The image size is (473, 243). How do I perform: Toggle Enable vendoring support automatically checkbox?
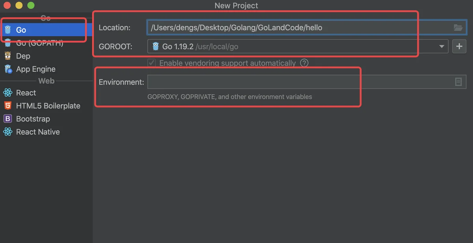[x=151, y=63]
